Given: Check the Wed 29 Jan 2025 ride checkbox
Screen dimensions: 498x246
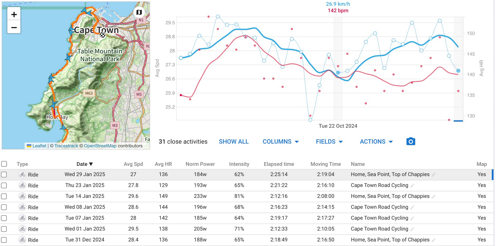Looking at the screenshot, I should (x=4, y=175).
